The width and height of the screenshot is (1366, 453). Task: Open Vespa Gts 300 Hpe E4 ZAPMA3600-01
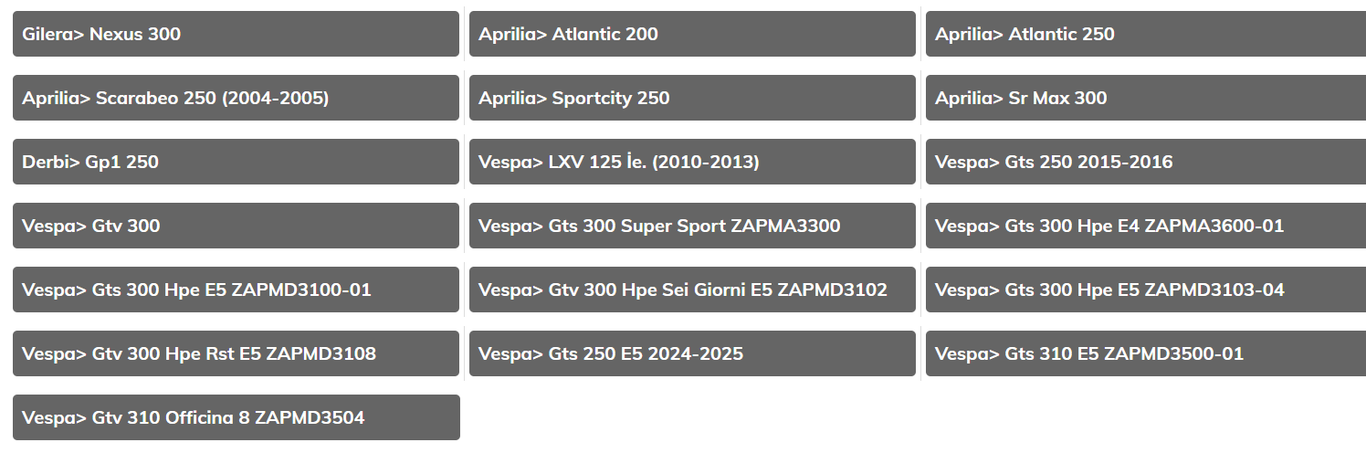coord(1146,226)
